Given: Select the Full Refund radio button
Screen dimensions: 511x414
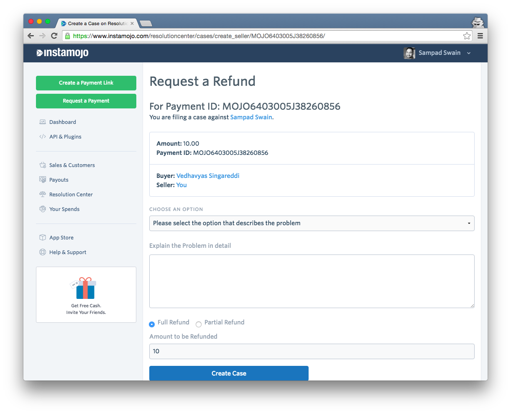Looking at the screenshot, I should (152, 324).
